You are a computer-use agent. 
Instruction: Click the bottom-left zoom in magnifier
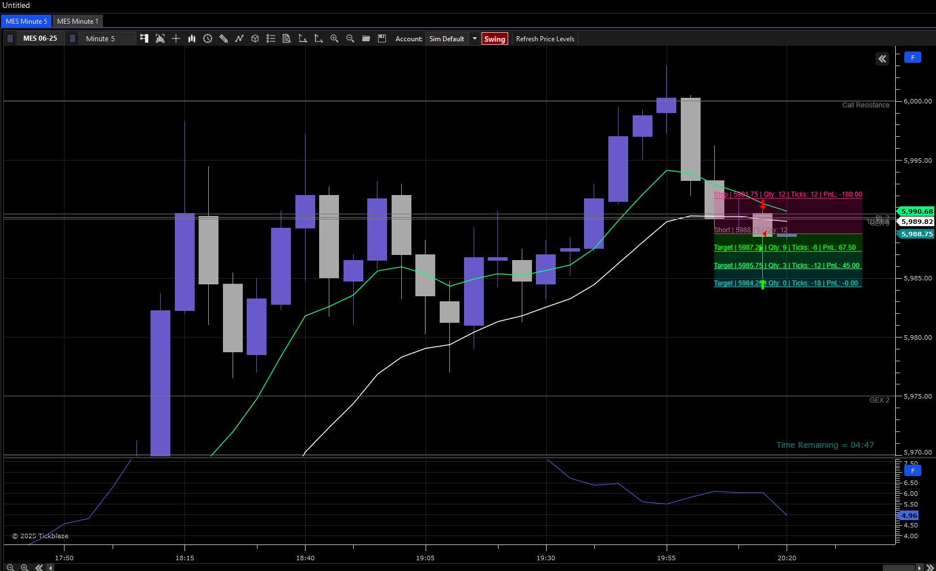coord(24,567)
